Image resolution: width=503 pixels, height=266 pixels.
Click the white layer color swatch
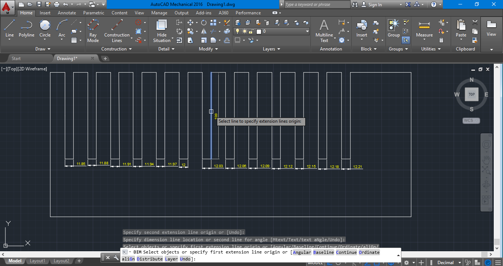click(x=258, y=31)
